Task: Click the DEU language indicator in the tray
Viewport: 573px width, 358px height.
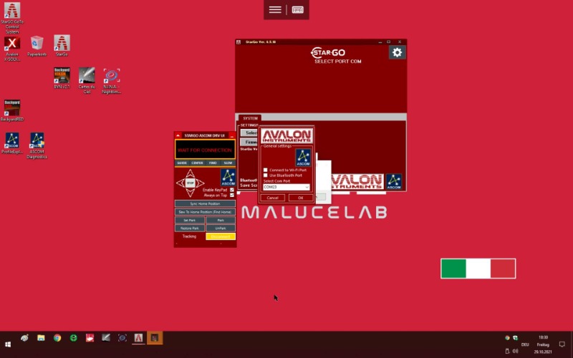Action: [525, 344]
